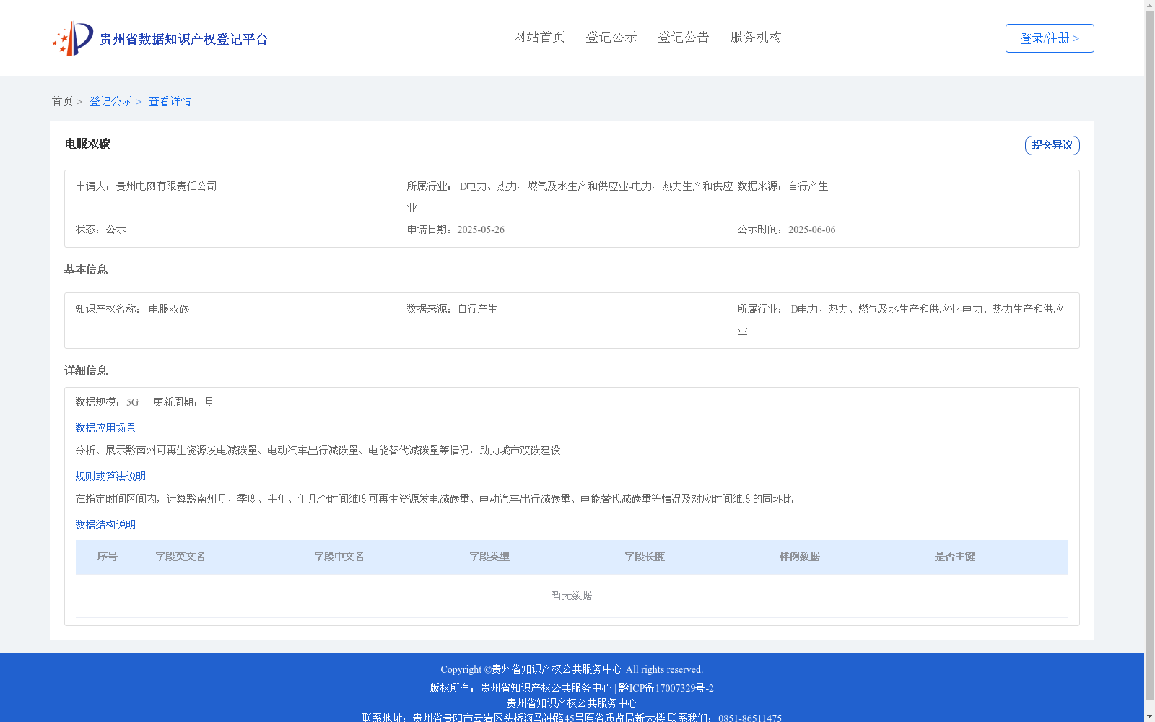The width and height of the screenshot is (1155, 722).
Task: Click 数据来源：自行产生 in the summary box
Action: [x=783, y=186]
